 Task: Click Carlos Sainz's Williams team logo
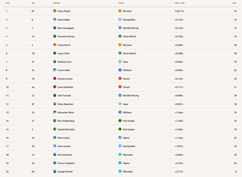coord(120,70)
